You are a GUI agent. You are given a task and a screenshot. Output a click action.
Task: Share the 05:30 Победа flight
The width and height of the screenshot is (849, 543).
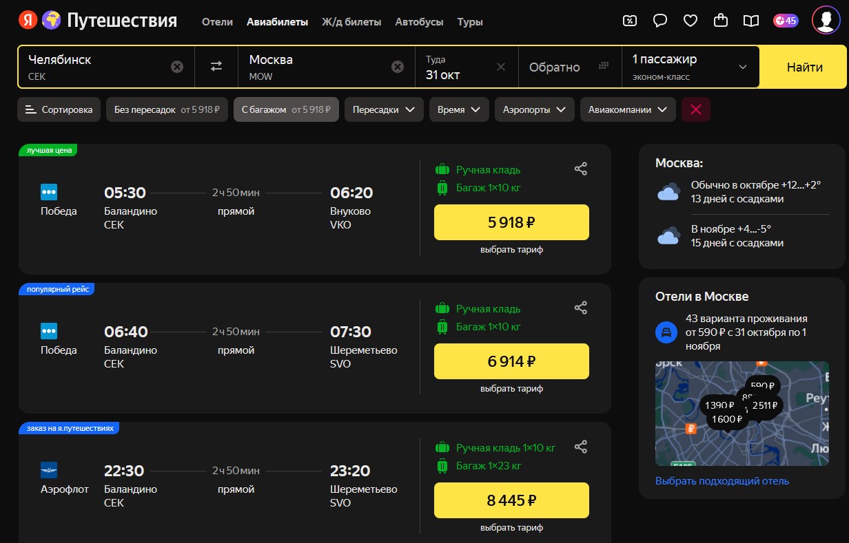581,169
